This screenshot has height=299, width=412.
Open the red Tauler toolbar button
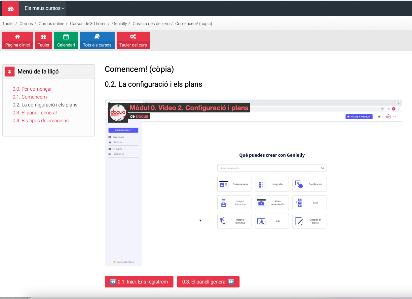click(x=43, y=41)
